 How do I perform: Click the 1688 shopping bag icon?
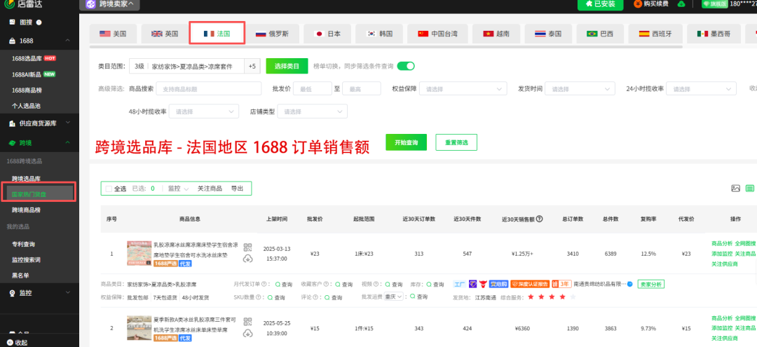tap(12, 41)
